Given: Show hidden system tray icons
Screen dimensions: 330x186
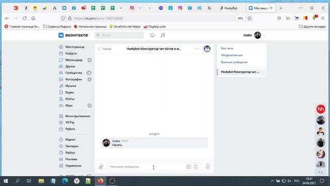Looking at the screenshot, I should pyautogui.click(x=272, y=181).
